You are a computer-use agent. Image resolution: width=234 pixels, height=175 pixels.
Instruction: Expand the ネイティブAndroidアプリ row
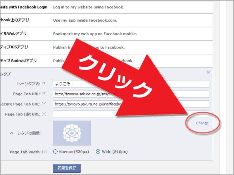[x=106, y=61]
